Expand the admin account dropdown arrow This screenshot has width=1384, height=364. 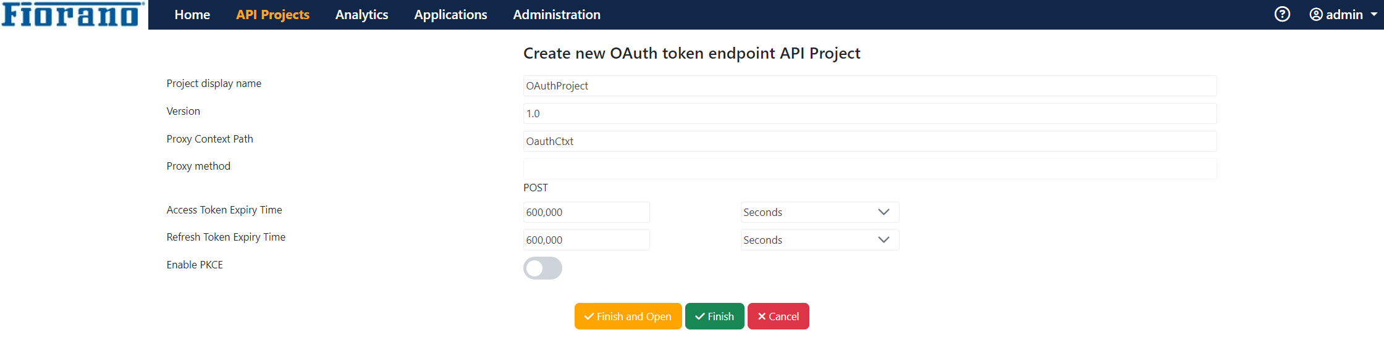[1373, 14]
